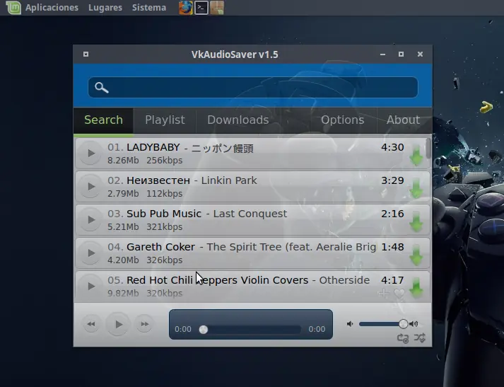
Task: Play track 03 Sub Pub Music
Action: pyautogui.click(x=90, y=220)
